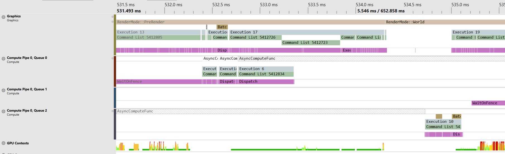This screenshot has height=154, width=505.
Task: Select Command List 5412723 block
Action: pyautogui.click(x=311, y=43)
